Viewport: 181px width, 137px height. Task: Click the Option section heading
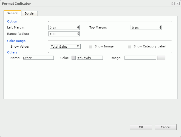(12, 21)
